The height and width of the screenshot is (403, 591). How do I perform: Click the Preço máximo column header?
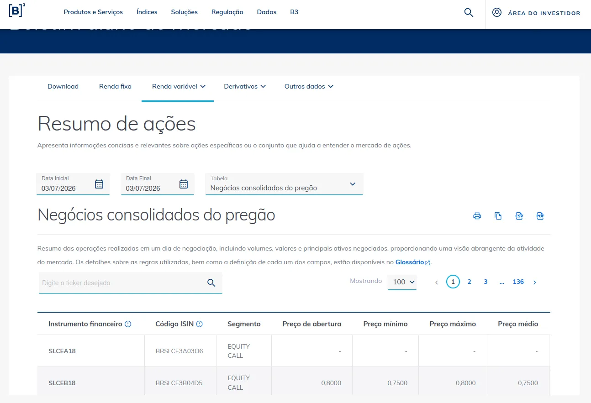coord(453,324)
